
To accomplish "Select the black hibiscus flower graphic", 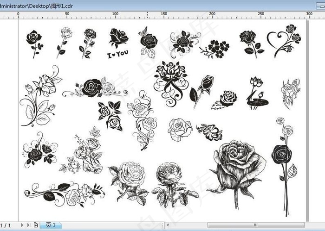I will pyautogui.click(x=209, y=132).
